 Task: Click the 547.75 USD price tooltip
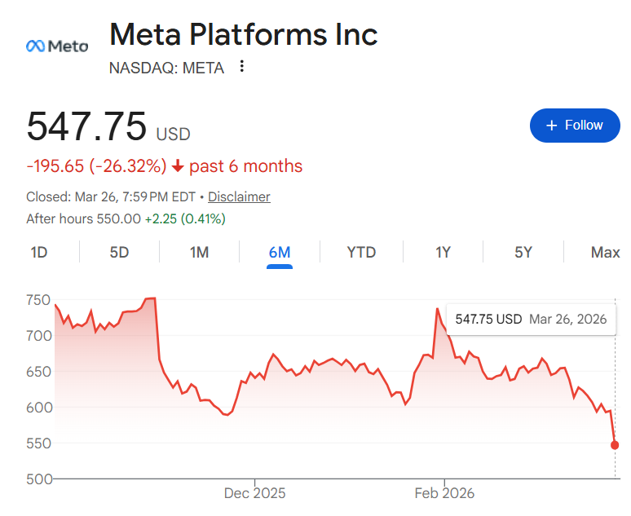531,319
